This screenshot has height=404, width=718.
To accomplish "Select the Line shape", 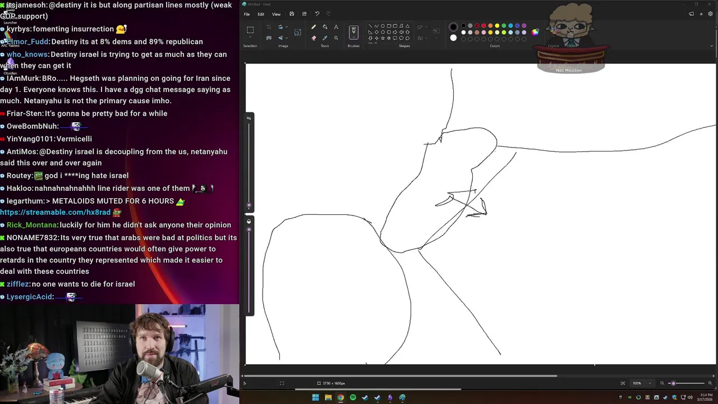I will (370, 26).
